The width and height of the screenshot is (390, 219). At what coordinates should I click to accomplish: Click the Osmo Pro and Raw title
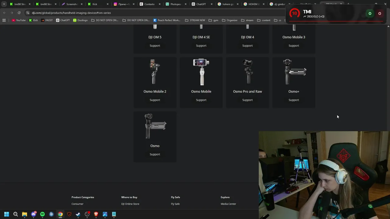(x=247, y=92)
